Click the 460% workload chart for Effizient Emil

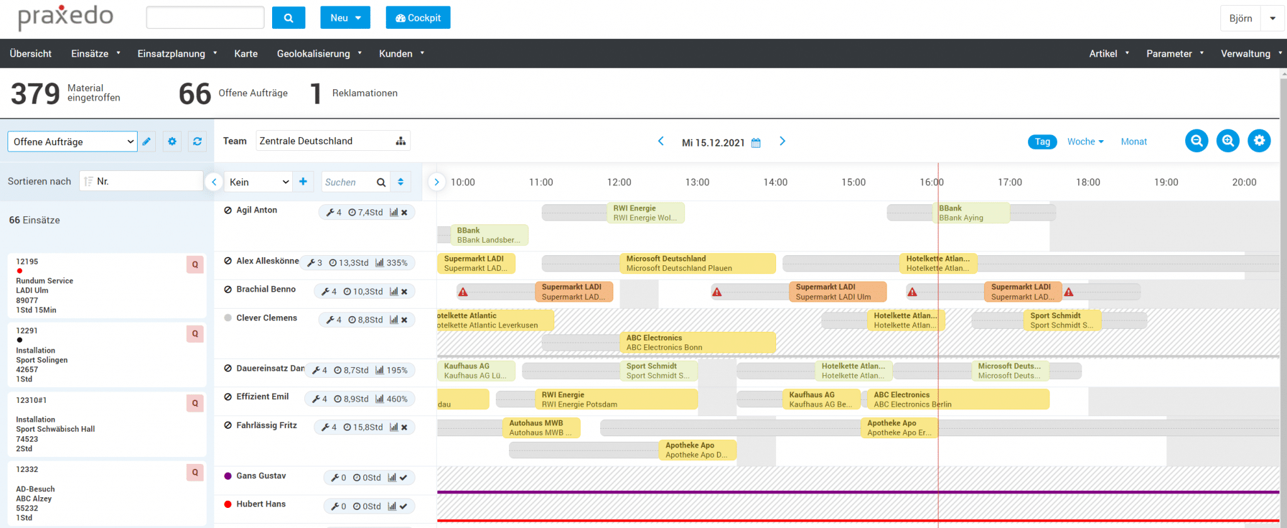point(392,399)
